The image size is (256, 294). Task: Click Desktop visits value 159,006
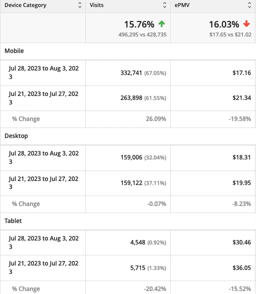(131, 157)
